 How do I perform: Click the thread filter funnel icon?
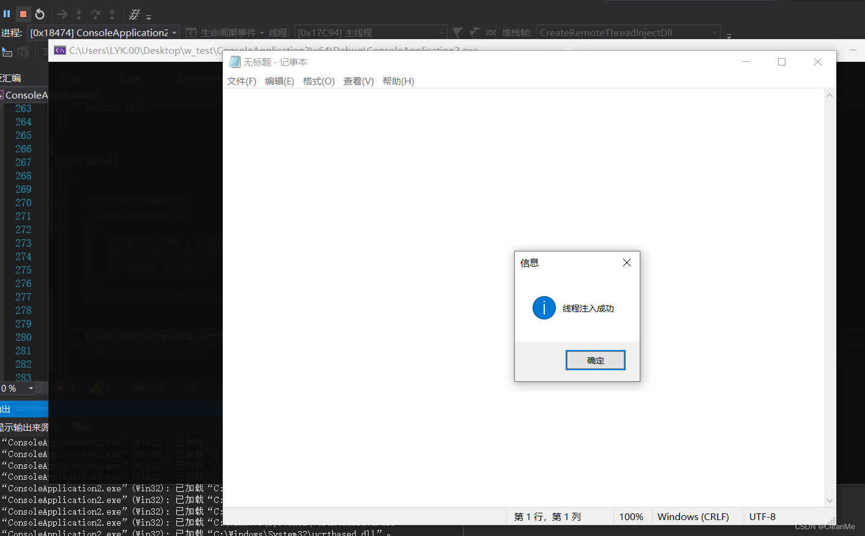point(457,32)
